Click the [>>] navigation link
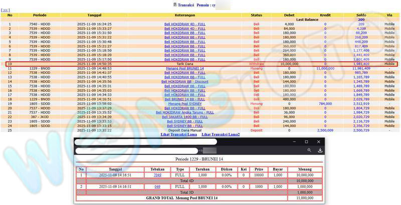401x205 pixels. (x=5, y=10)
